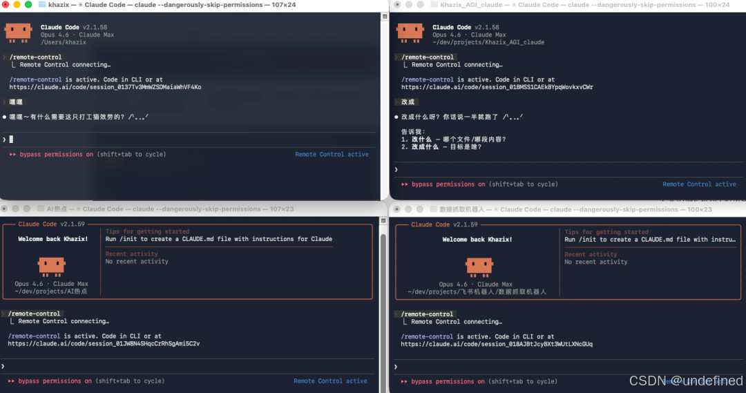746x393 pixels.
Task: Open the session_018AJBtJcyBXt3WUtLXNcGUq URL
Action: pyautogui.click(x=497, y=344)
